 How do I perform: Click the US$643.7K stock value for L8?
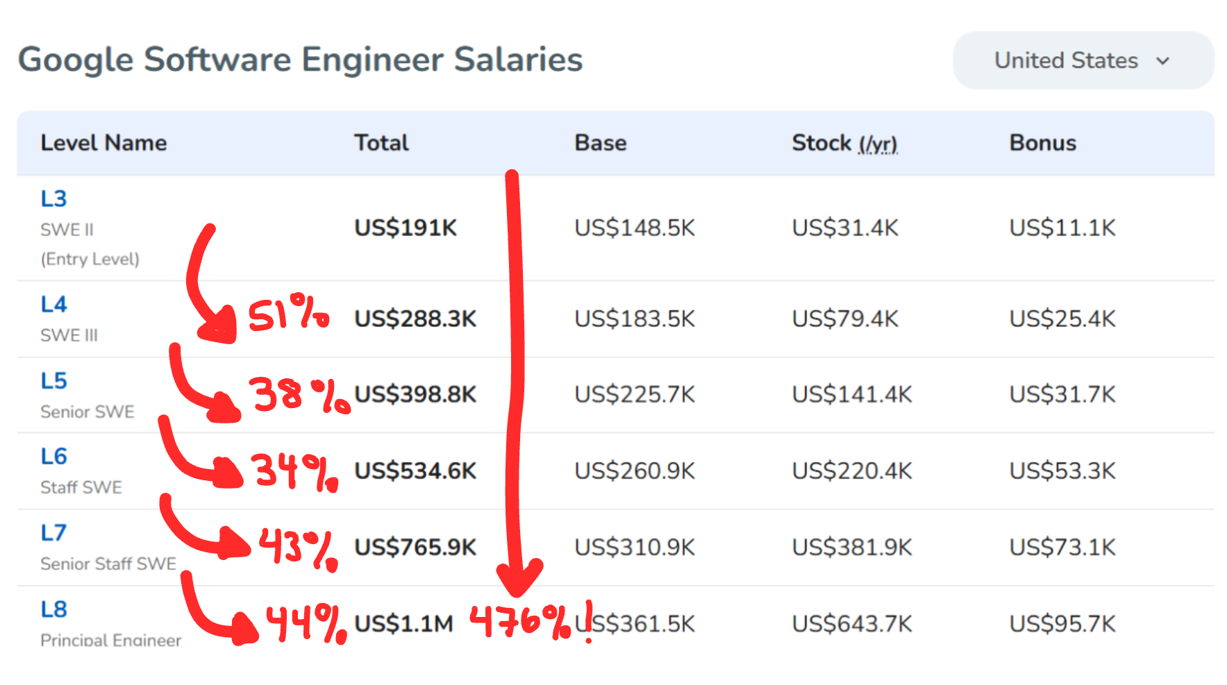pyautogui.click(x=852, y=623)
